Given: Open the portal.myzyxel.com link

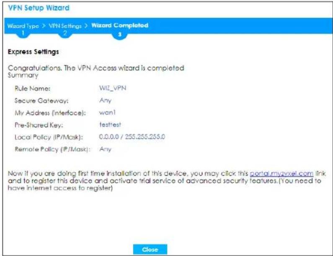Looking at the screenshot, I should [x=281, y=174].
